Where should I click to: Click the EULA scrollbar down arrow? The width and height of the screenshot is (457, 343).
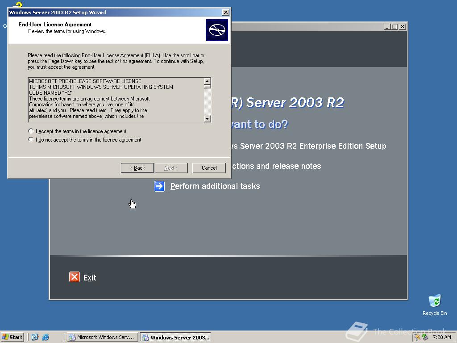207,118
